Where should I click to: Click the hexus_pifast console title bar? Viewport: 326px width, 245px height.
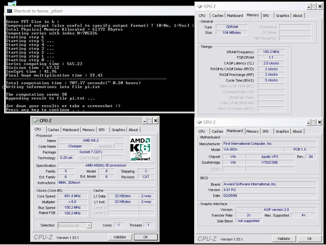point(99,11)
